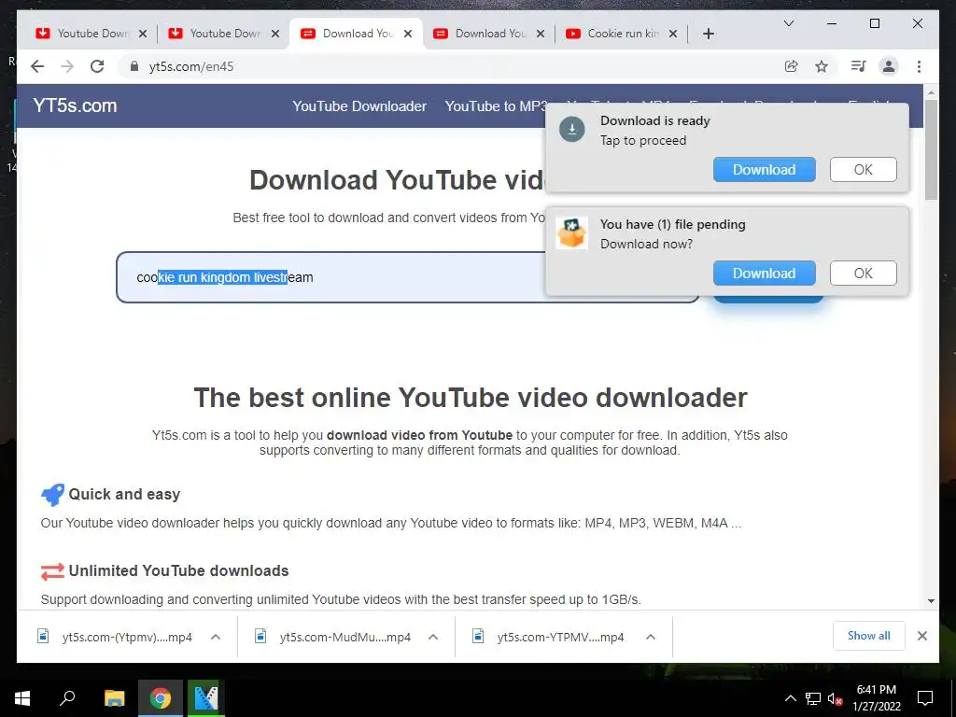Image resolution: width=956 pixels, height=717 pixels.
Task: Click OK in 'file pending' popup
Action: point(864,274)
